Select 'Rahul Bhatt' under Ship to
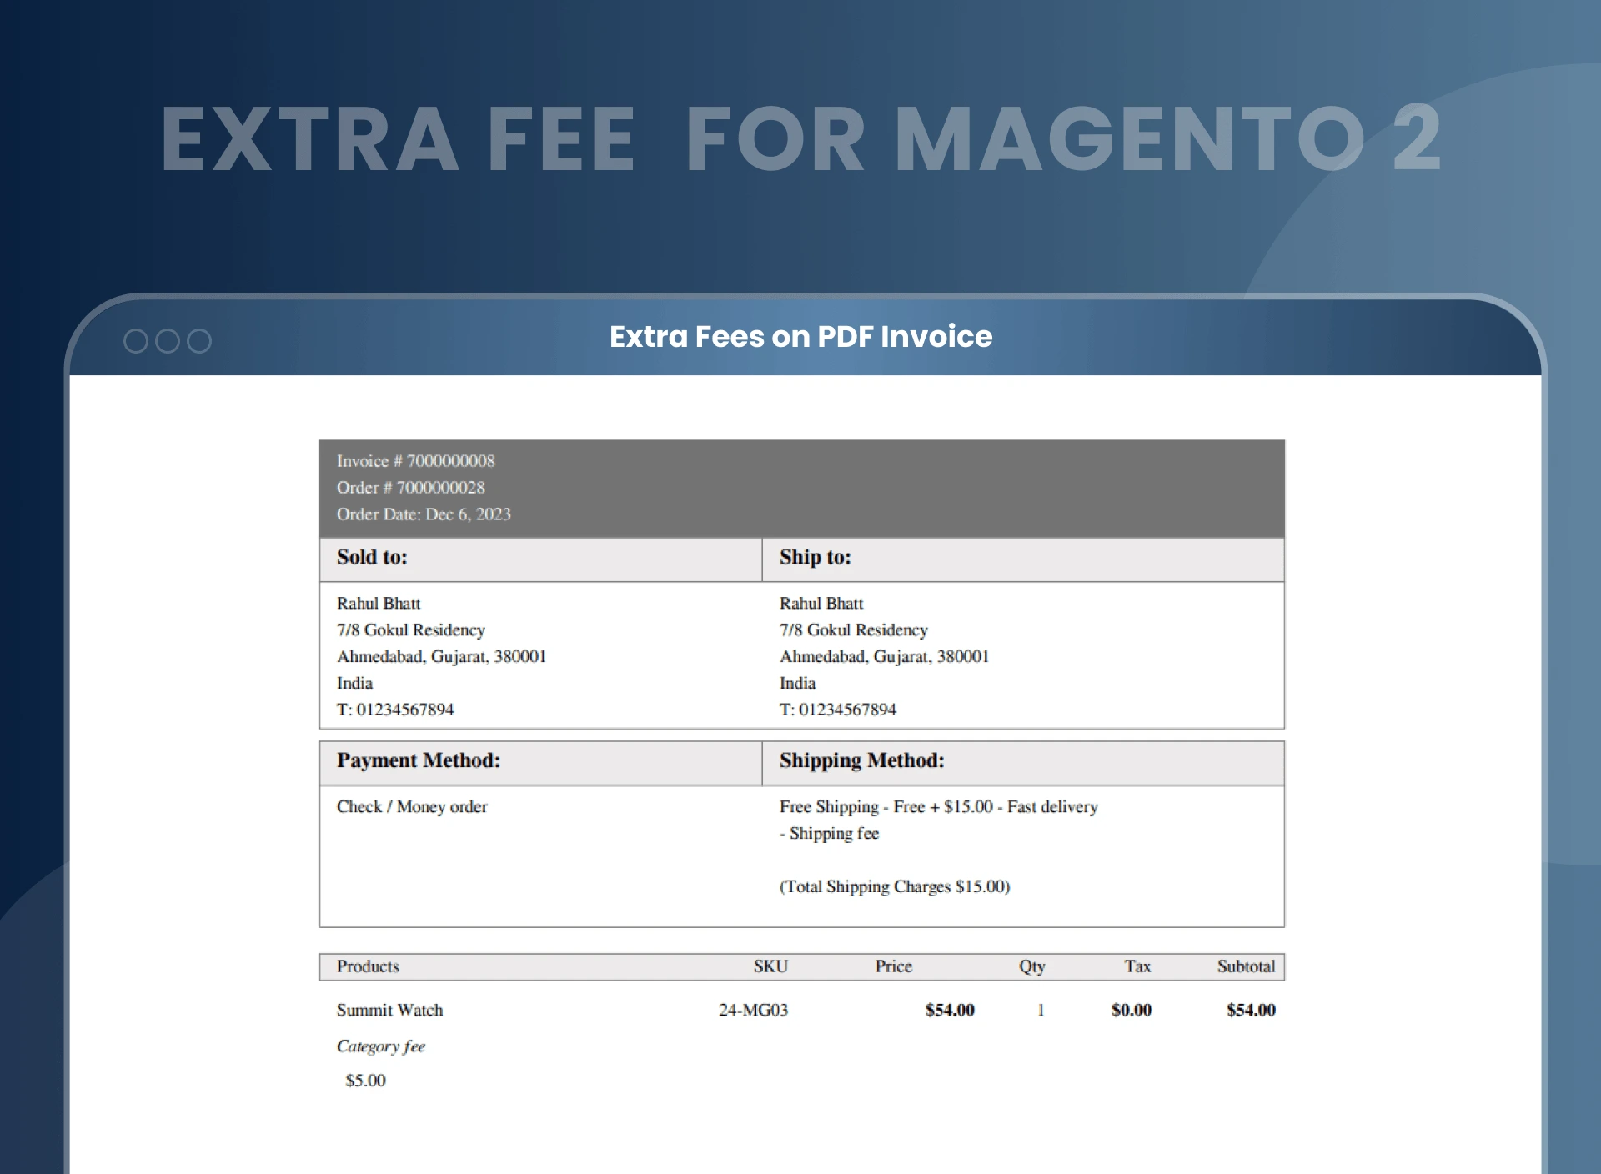1601x1174 pixels. (821, 604)
